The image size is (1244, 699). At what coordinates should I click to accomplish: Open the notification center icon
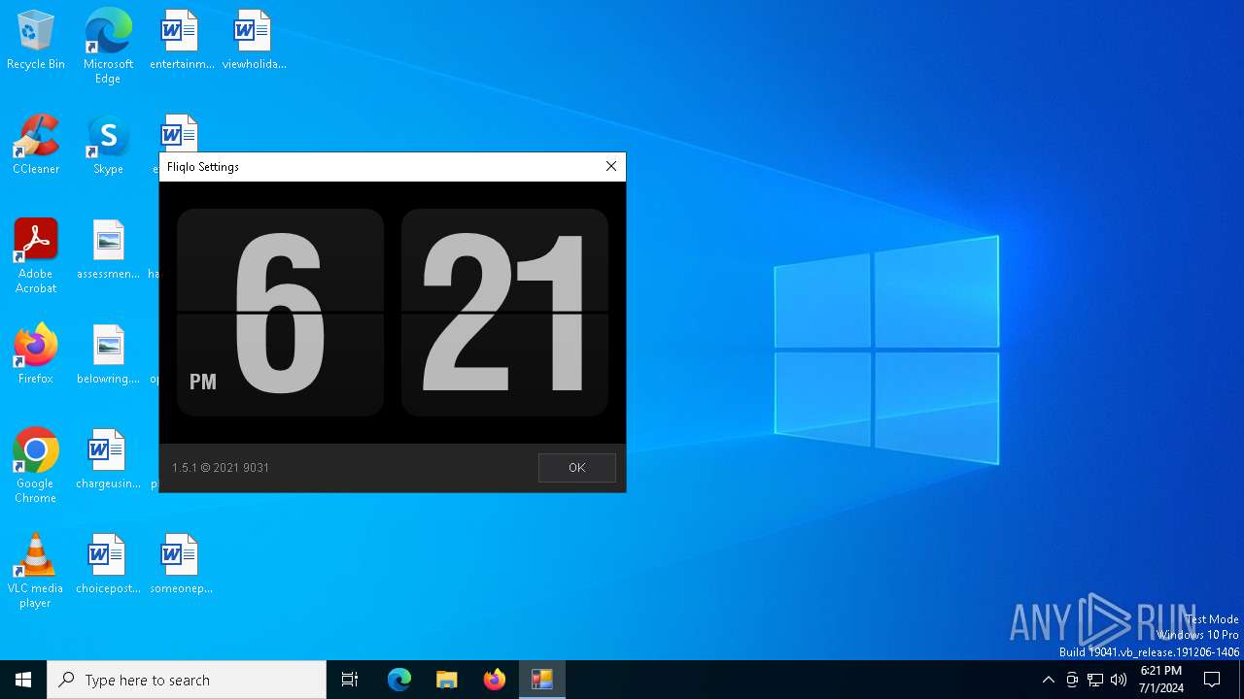1212,680
